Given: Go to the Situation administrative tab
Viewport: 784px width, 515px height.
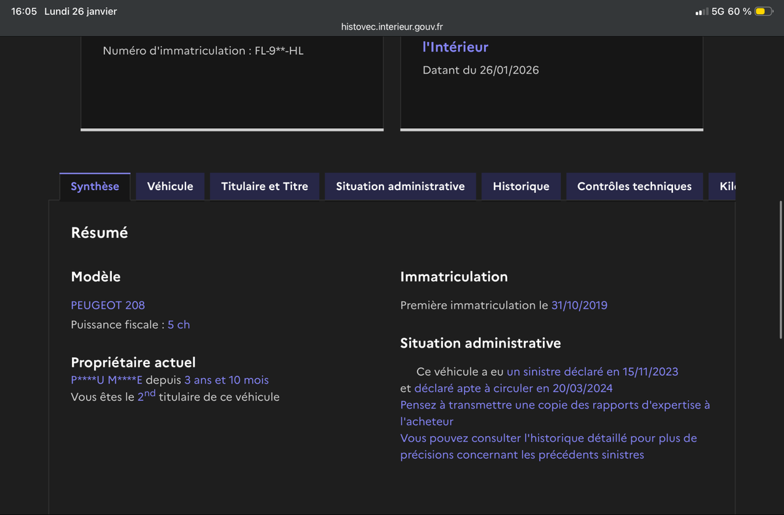Looking at the screenshot, I should pos(400,186).
